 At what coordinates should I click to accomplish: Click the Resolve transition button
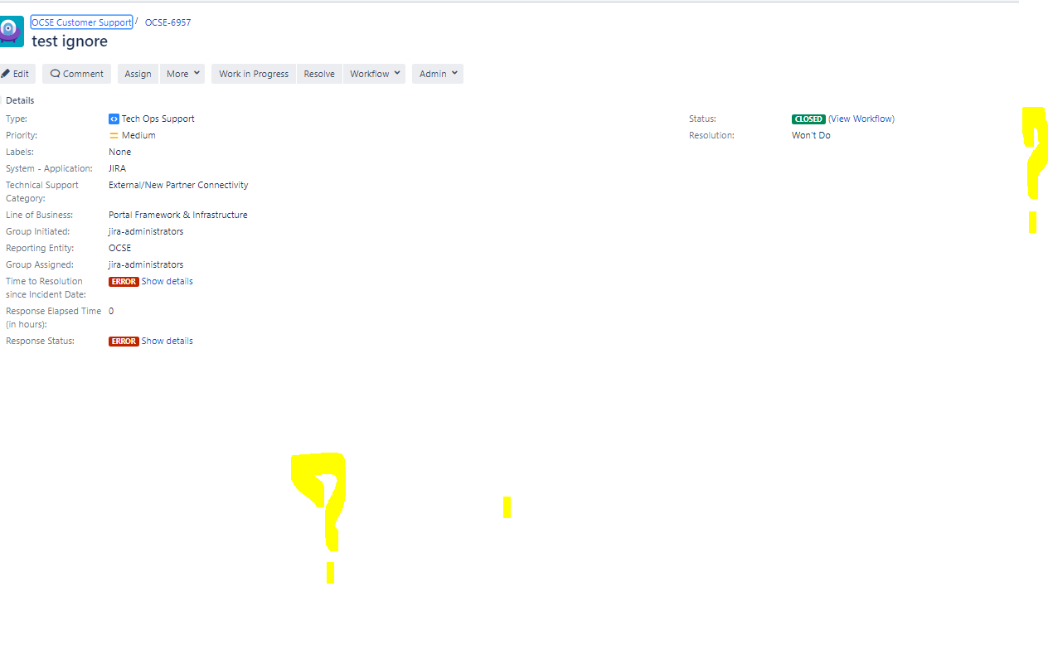[x=319, y=74]
